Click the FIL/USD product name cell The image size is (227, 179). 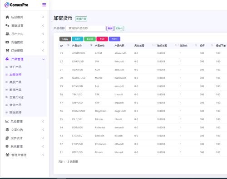point(77,119)
